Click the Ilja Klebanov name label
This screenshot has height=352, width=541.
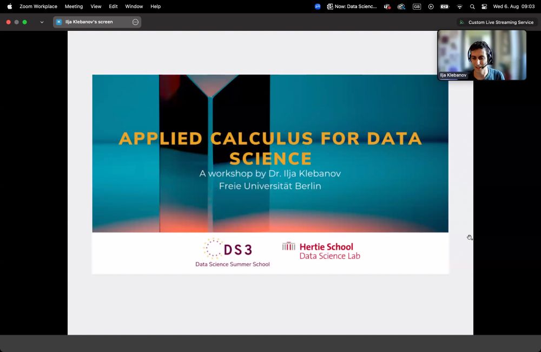453,75
